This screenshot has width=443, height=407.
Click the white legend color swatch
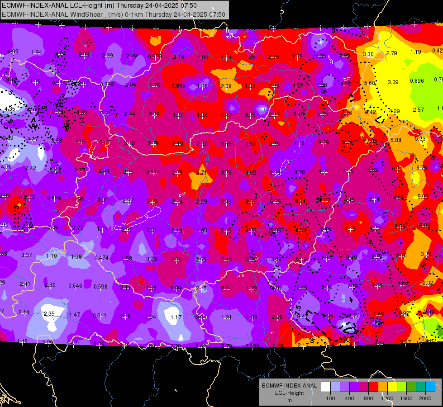pos(326,387)
